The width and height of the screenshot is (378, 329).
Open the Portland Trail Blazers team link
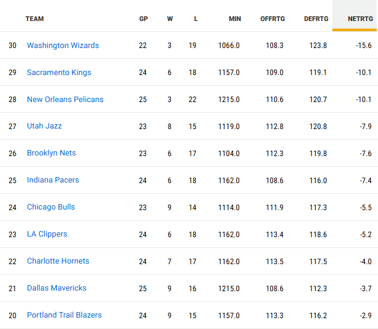point(64,315)
